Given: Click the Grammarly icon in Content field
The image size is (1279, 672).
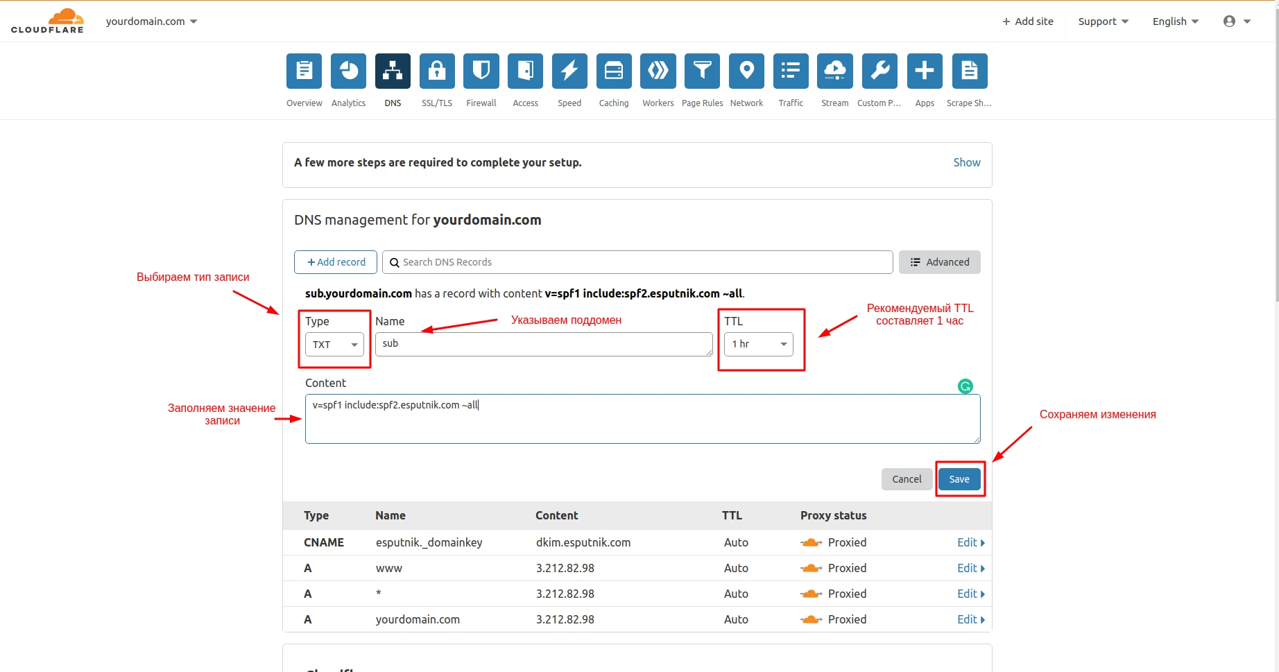Looking at the screenshot, I should (x=965, y=386).
